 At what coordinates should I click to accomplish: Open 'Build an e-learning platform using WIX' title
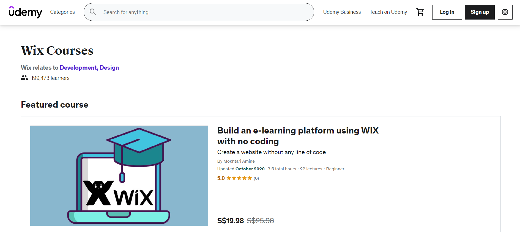[x=298, y=136]
